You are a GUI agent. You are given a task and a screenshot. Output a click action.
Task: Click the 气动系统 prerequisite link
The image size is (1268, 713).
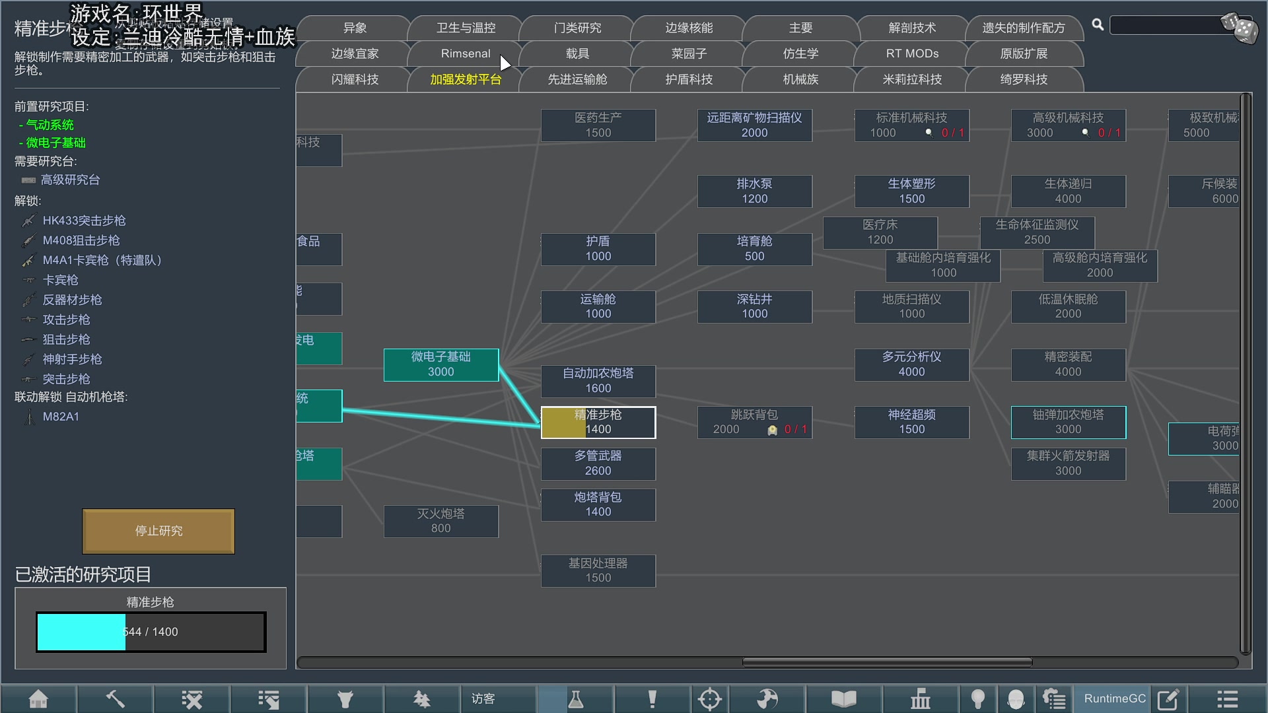(x=50, y=125)
